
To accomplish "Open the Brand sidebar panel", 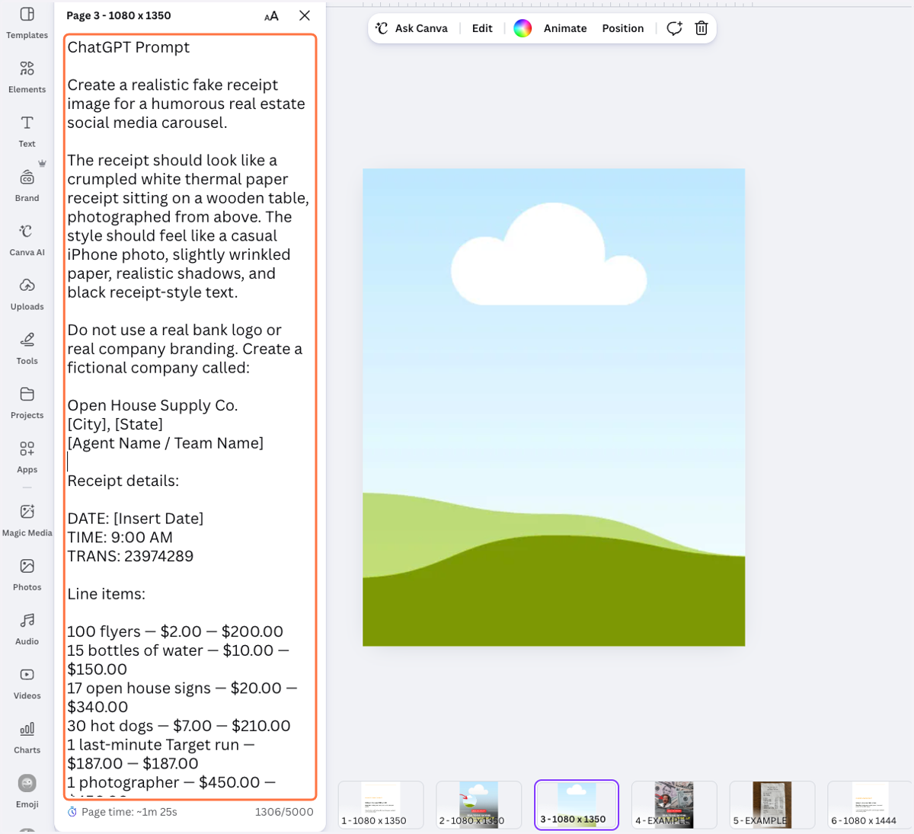I will 27,185.
